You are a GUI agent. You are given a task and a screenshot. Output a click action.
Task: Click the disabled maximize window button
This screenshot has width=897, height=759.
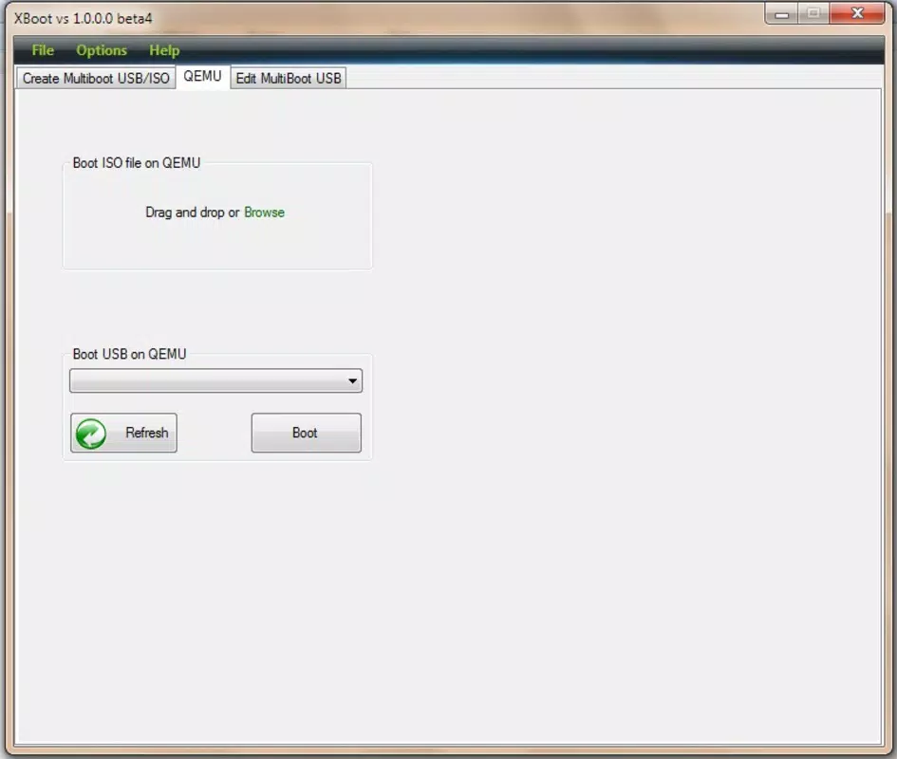point(813,13)
